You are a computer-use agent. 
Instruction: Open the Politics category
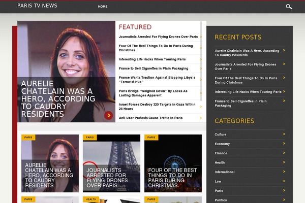(221, 200)
